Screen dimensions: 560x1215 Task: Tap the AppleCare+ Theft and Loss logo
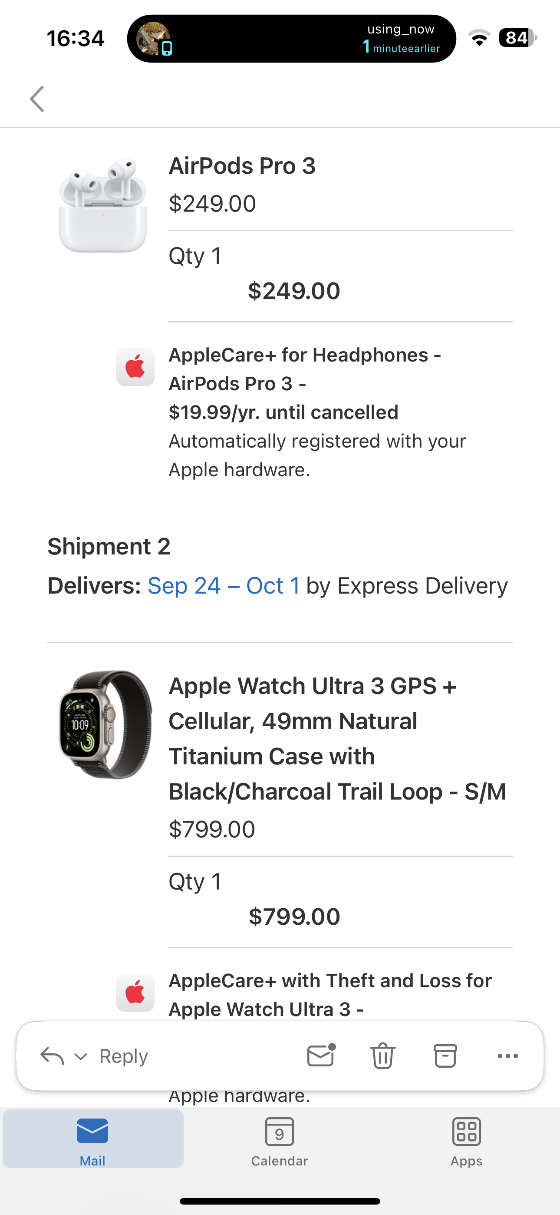[x=135, y=993]
